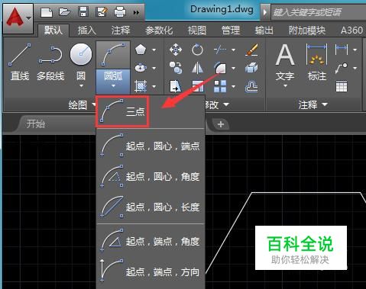Switch to the 附加模块 ribbon tab
This screenshot has width=366, height=289.
pos(307,31)
